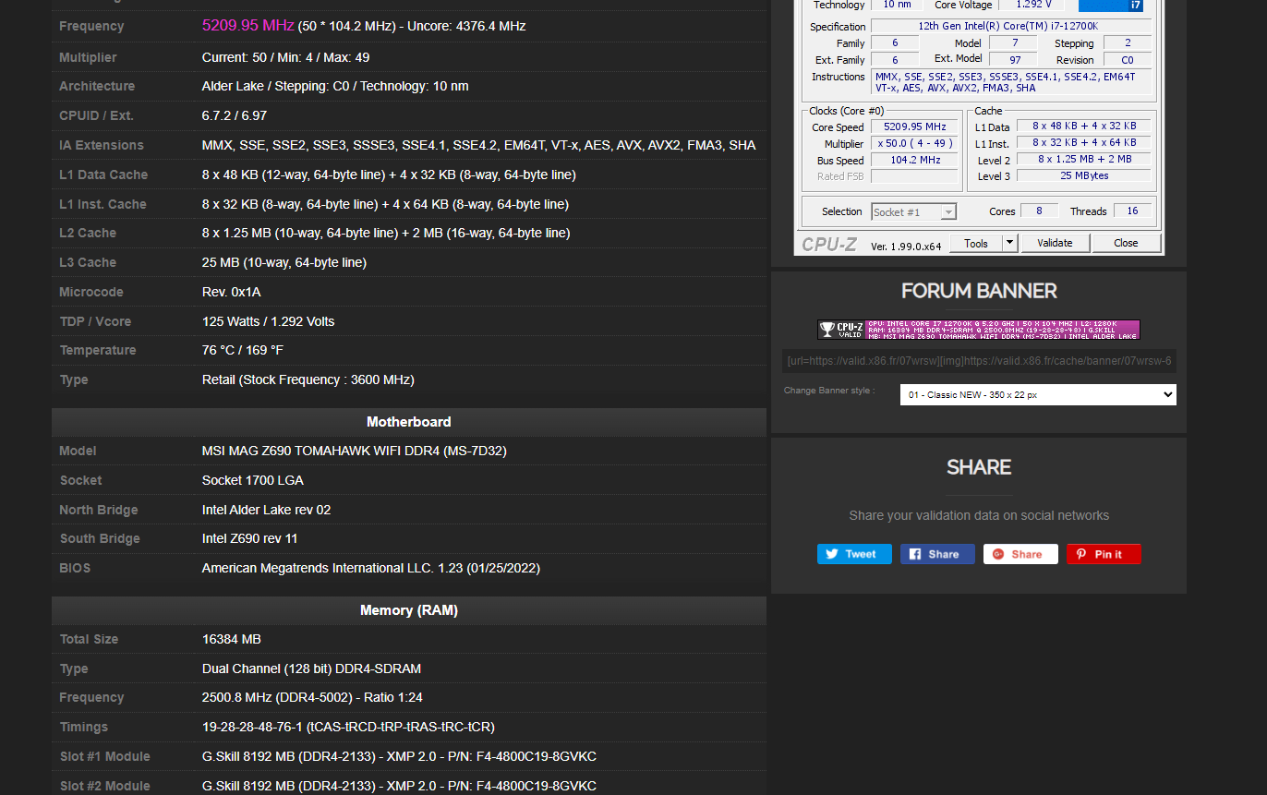This screenshot has height=795, width=1267.
Task: Click the SHARE panel heading
Action: pos(979,467)
